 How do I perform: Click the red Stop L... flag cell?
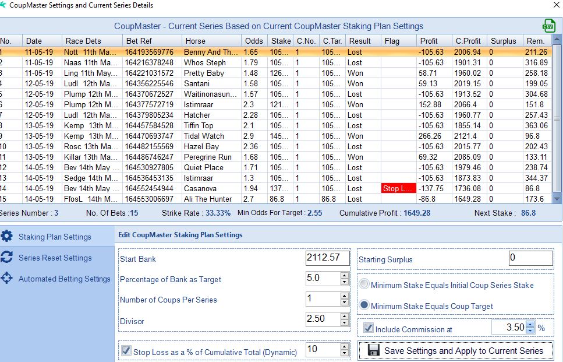pos(399,188)
